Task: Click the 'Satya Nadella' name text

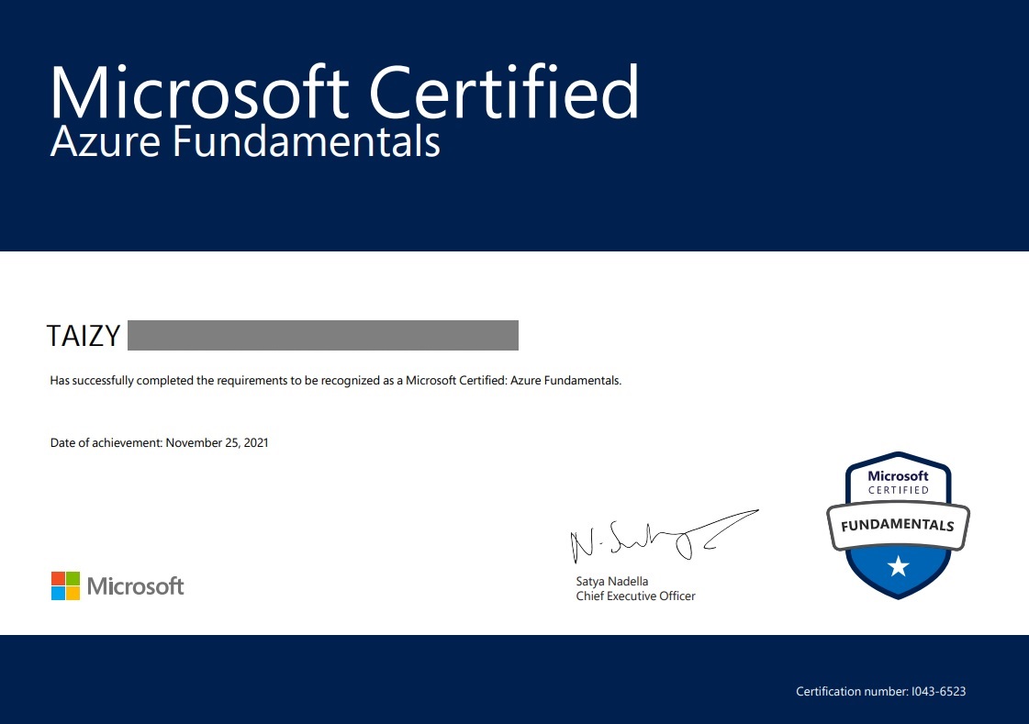Action: (x=611, y=581)
